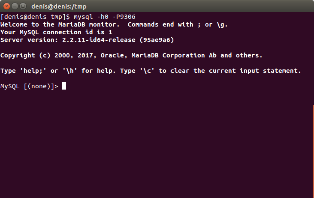Click the denis@denis:/tmp title bar text

click(59, 6)
